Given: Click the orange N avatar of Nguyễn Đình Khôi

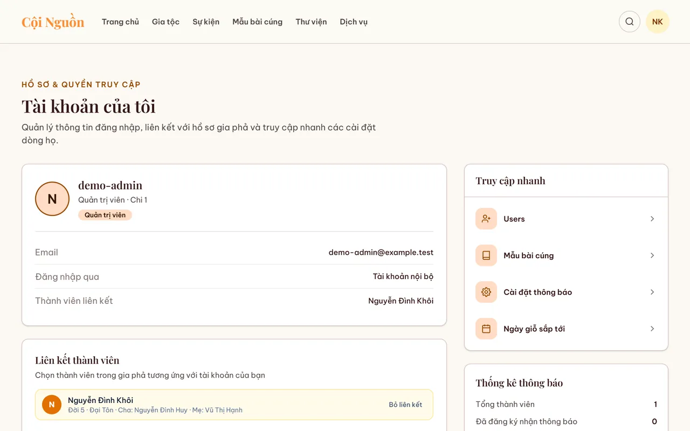Looking at the screenshot, I should (x=52, y=405).
